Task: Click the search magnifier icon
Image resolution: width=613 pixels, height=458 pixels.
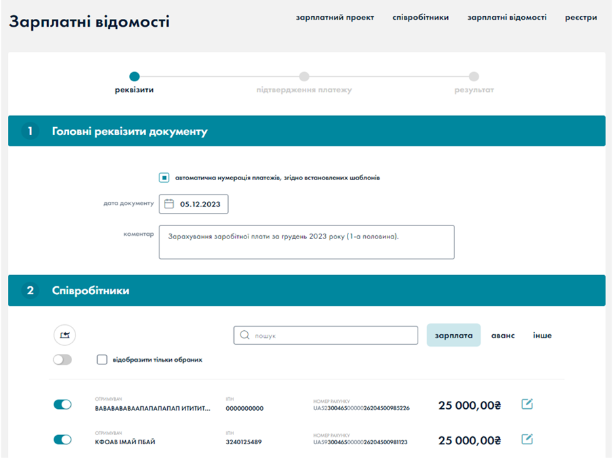Action: coord(243,335)
